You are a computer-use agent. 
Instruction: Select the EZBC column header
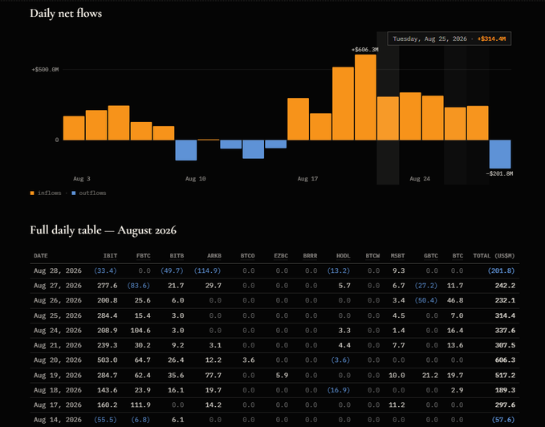tap(281, 256)
